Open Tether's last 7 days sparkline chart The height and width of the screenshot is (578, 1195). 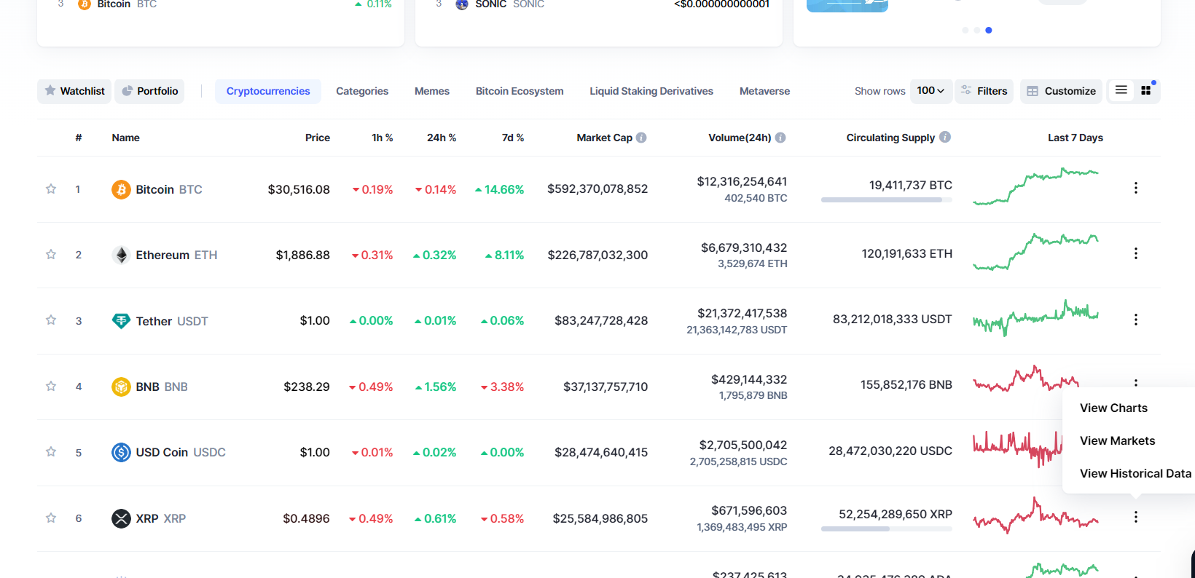click(x=1035, y=318)
